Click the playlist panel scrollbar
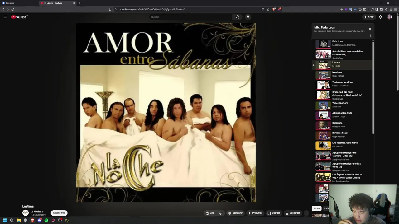Viewport: 399px width, 224px height. pyautogui.click(x=373, y=87)
